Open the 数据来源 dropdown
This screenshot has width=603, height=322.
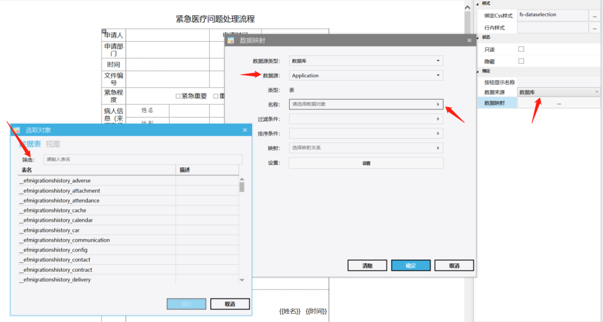pos(558,92)
